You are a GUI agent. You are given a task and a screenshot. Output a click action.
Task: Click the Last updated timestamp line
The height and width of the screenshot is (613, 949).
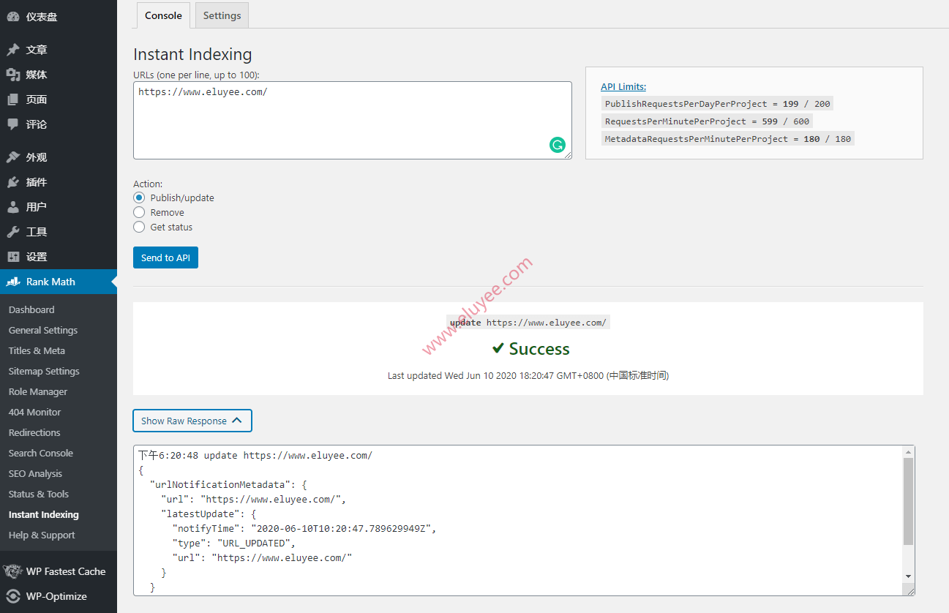528,375
